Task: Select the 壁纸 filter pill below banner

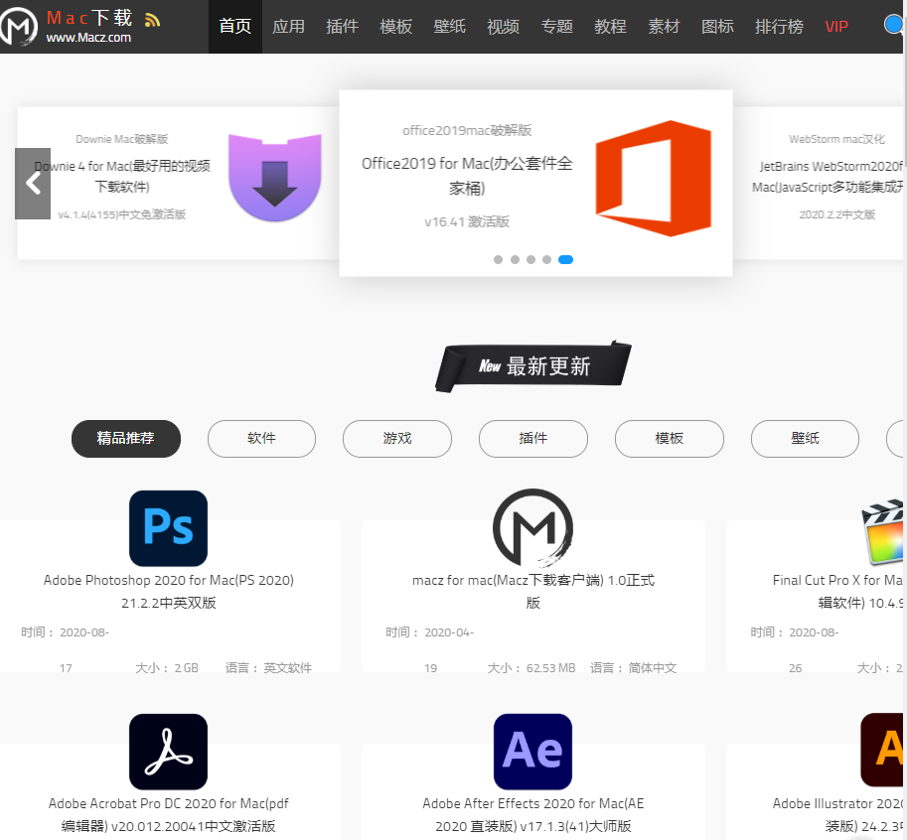Action: (x=806, y=438)
